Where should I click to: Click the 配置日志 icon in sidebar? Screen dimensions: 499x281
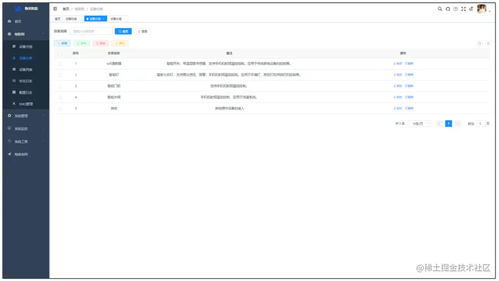[14, 92]
